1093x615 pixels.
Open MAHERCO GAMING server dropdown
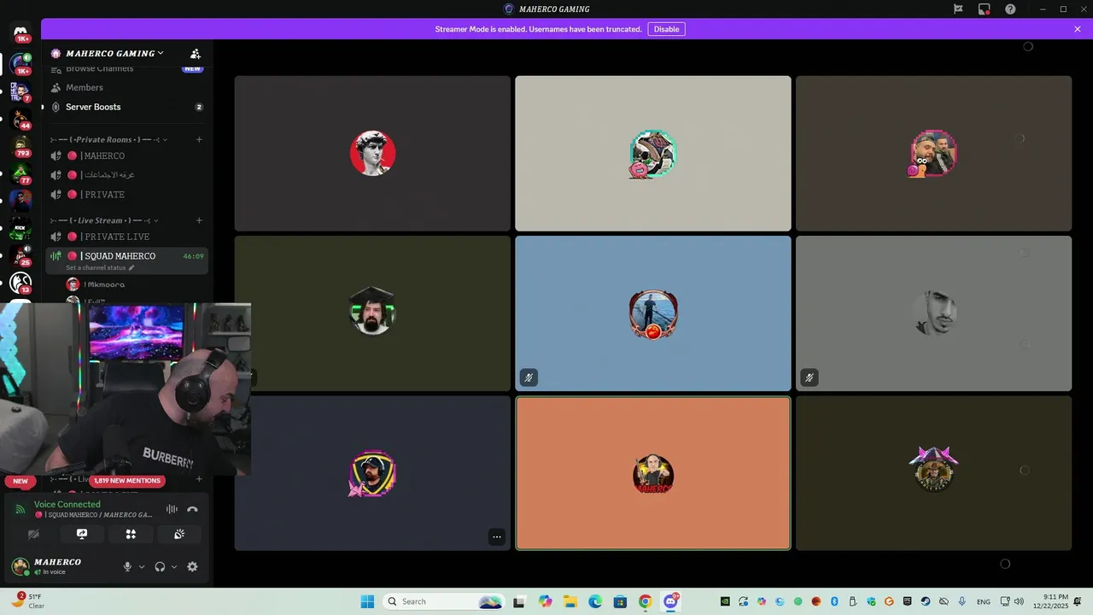pyautogui.click(x=114, y=53)
